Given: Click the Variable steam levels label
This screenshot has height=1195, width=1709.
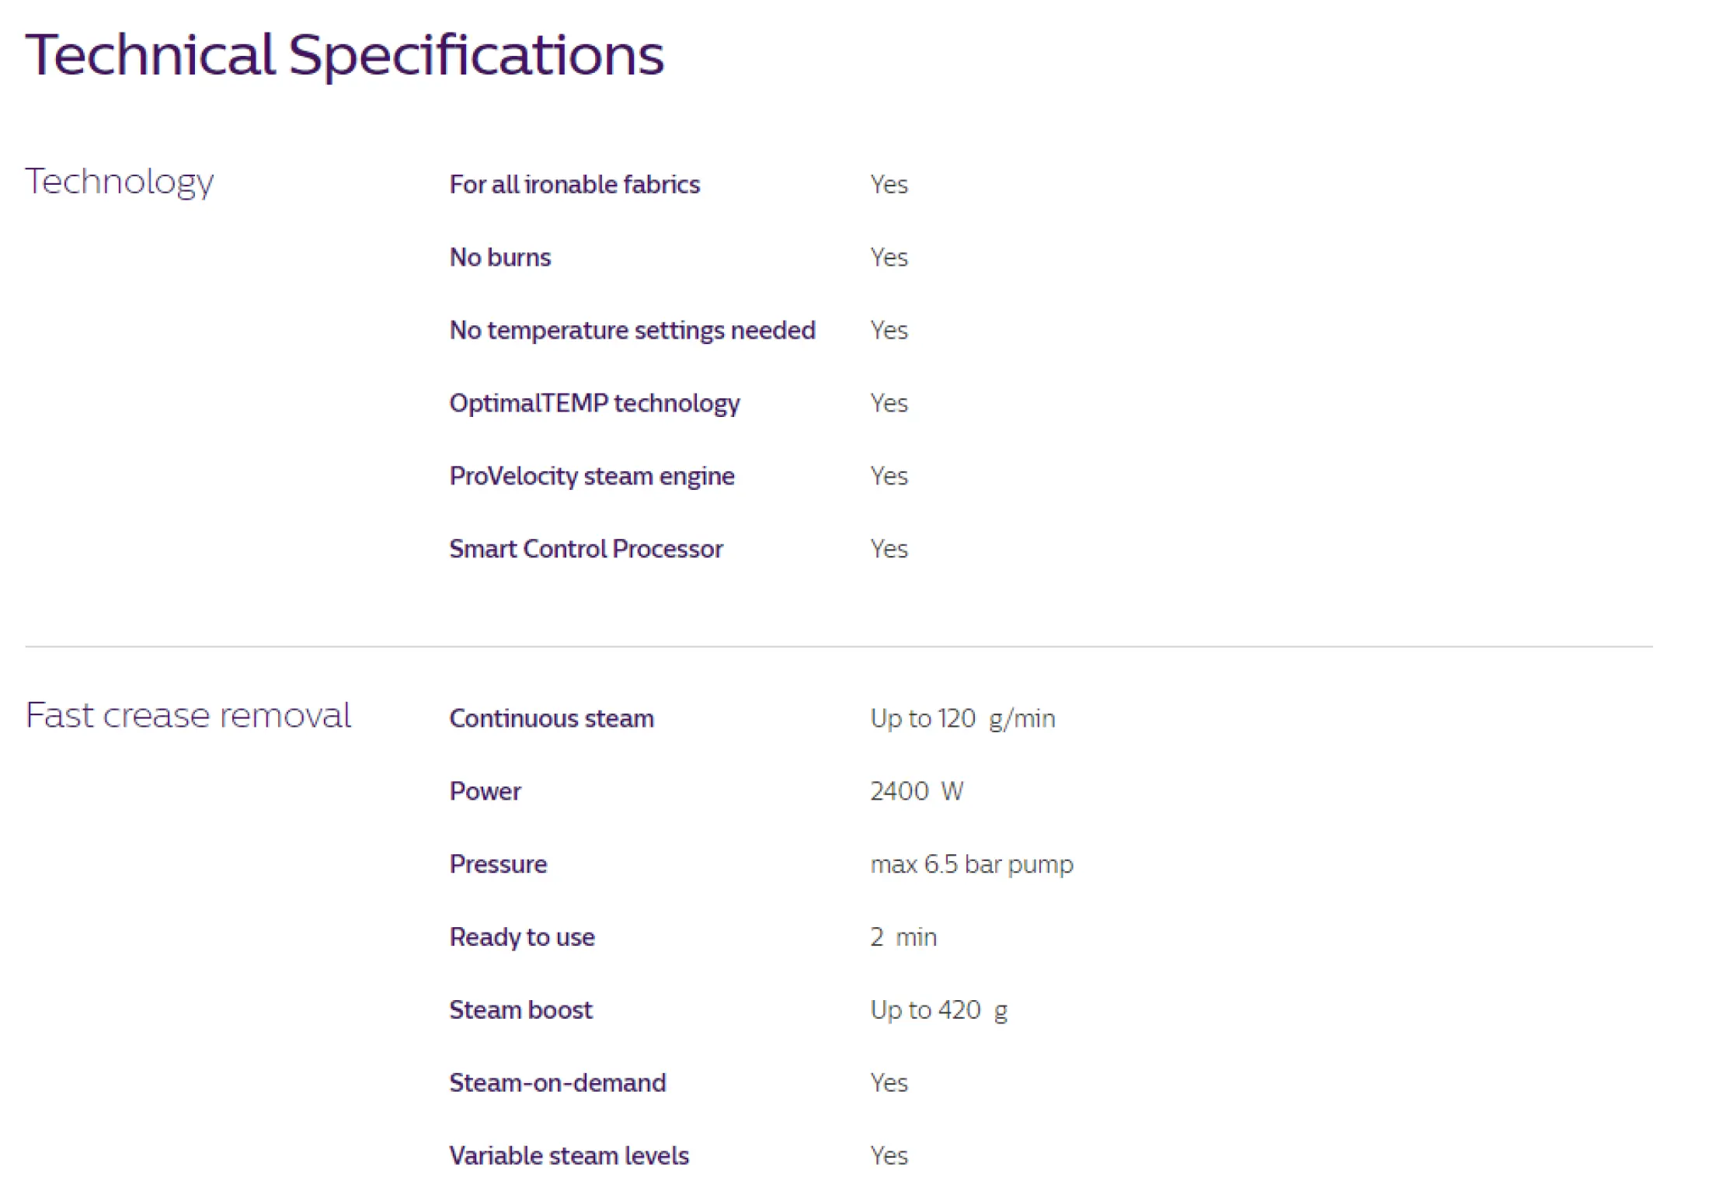Looking at the screenshot, I should (x=569, y=1156).
